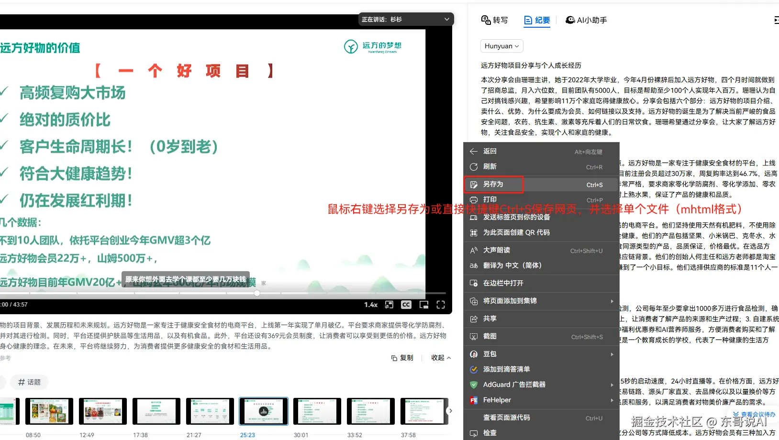This screenshot has width=779, height=440.
Task: Click the video progress slider handle
Action: (x=257, y=293)
